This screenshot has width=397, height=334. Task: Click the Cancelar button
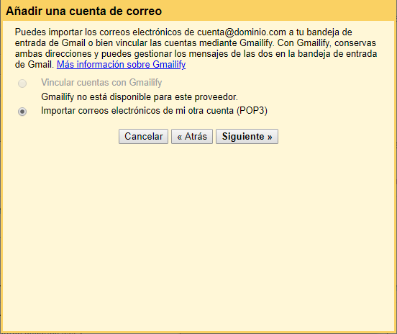(143, 136)
